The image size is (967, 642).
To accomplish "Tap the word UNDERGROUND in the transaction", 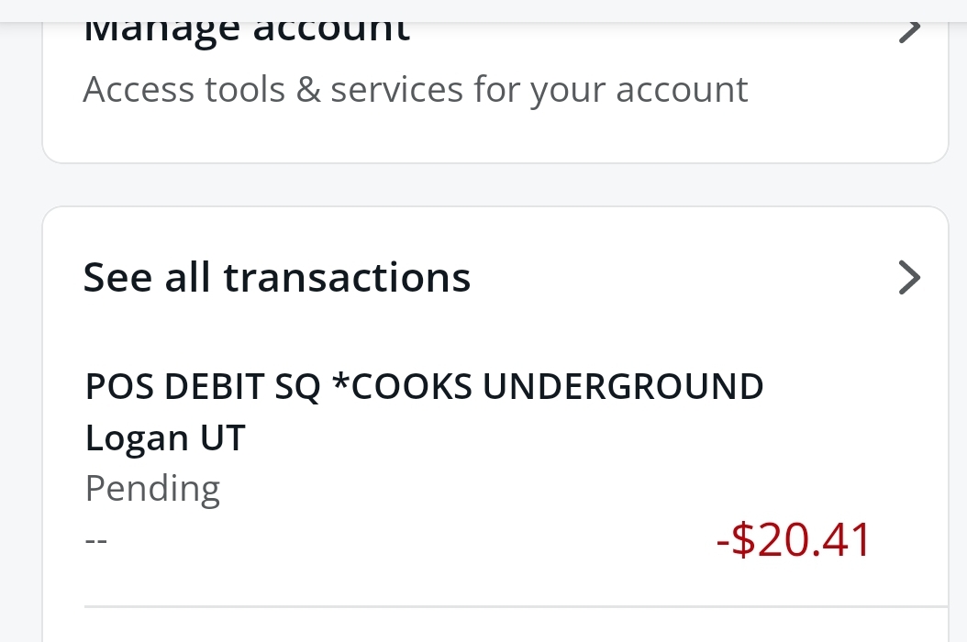I will pyautogui.click(x=623, y=388).
